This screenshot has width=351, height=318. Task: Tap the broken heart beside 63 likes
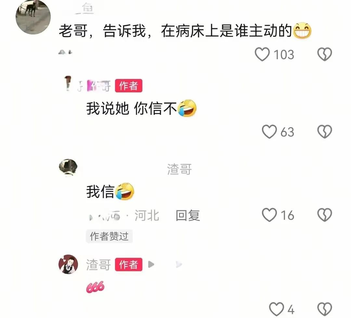coord(325,132)
